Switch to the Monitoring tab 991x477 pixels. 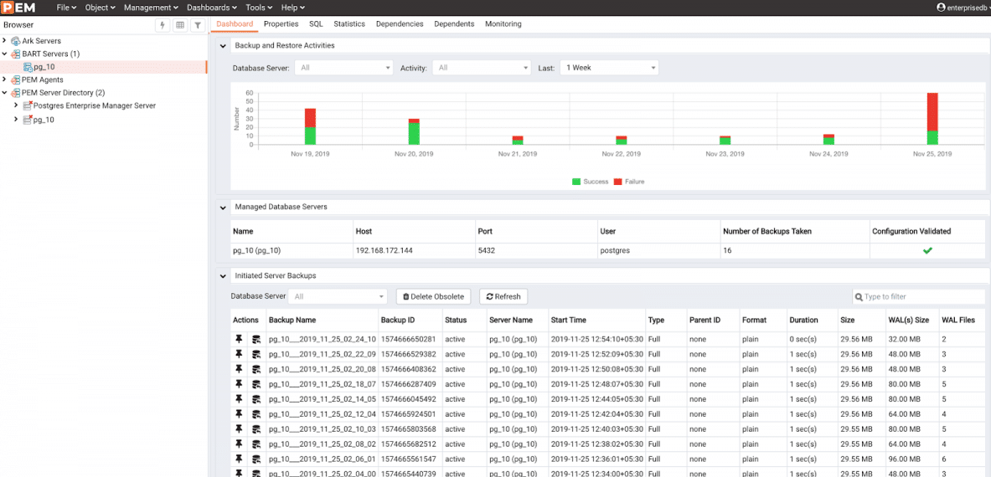tap(503, 24)
